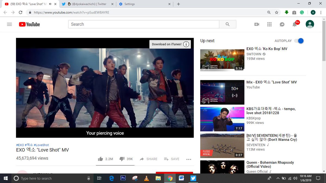The width and height of the screenshot is (326, 183).
Task: Close the Settings tab
Action: click(x=170, y=4)
